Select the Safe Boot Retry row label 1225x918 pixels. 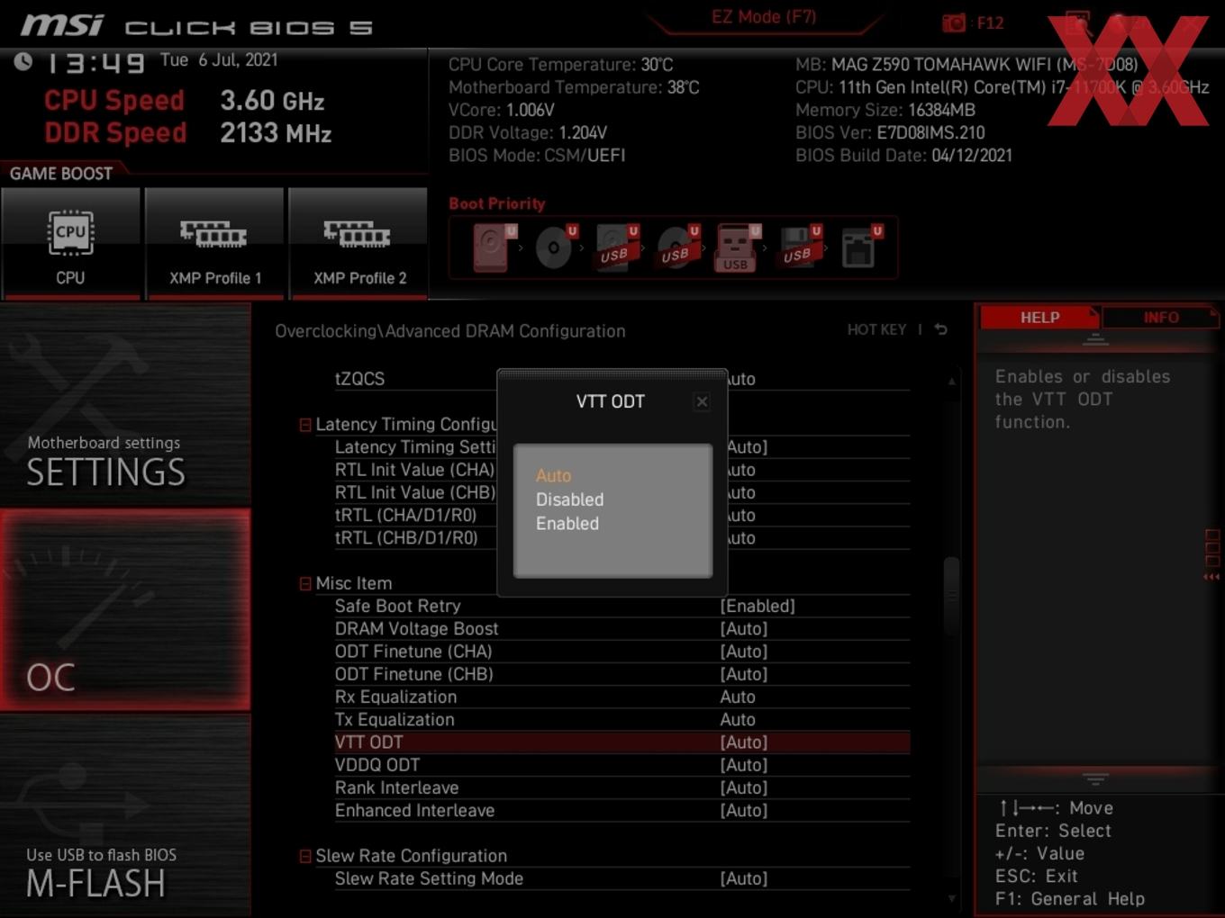(397, 607)
